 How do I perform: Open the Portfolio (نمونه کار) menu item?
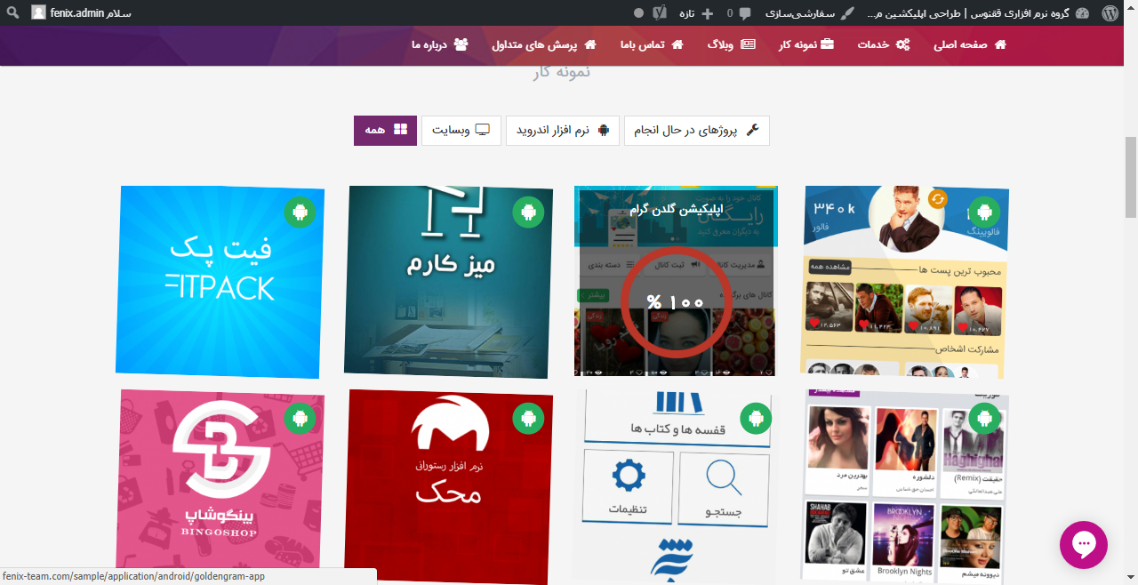806,44
